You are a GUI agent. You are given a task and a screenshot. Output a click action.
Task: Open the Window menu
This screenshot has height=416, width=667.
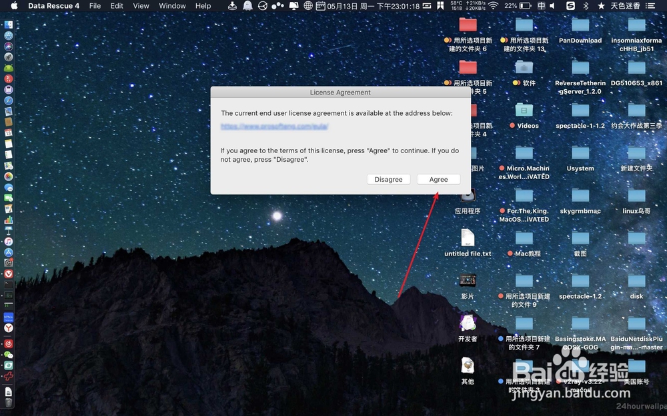[x=172, y=6]
